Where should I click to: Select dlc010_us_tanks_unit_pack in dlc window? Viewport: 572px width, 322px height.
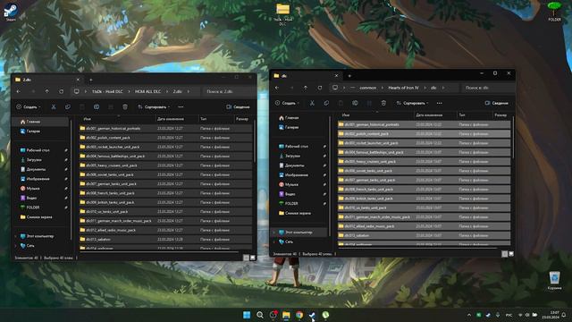click(424, 208)
